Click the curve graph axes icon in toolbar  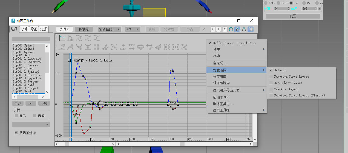[x=62, y=38]
